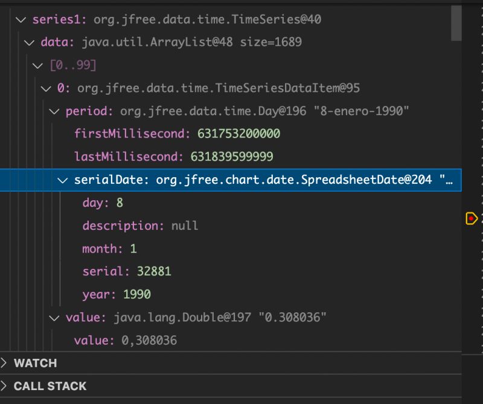This screenshot has width=483, height=404.
Task: Select the day: 8 variable
Action: 103,203
